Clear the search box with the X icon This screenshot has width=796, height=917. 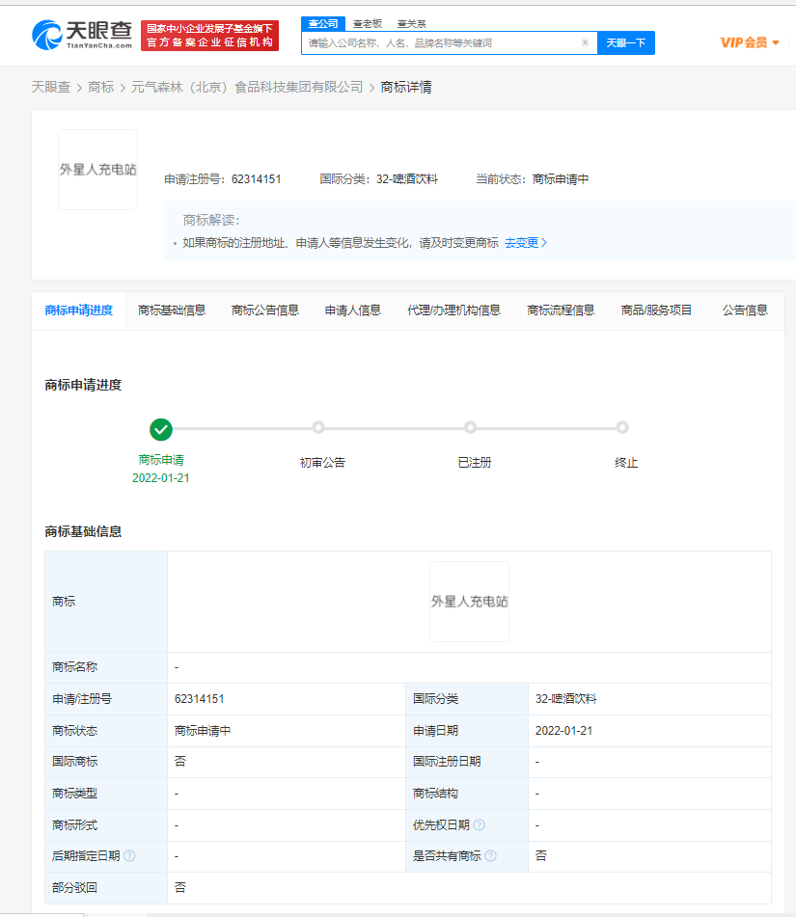tap(585, 42)
